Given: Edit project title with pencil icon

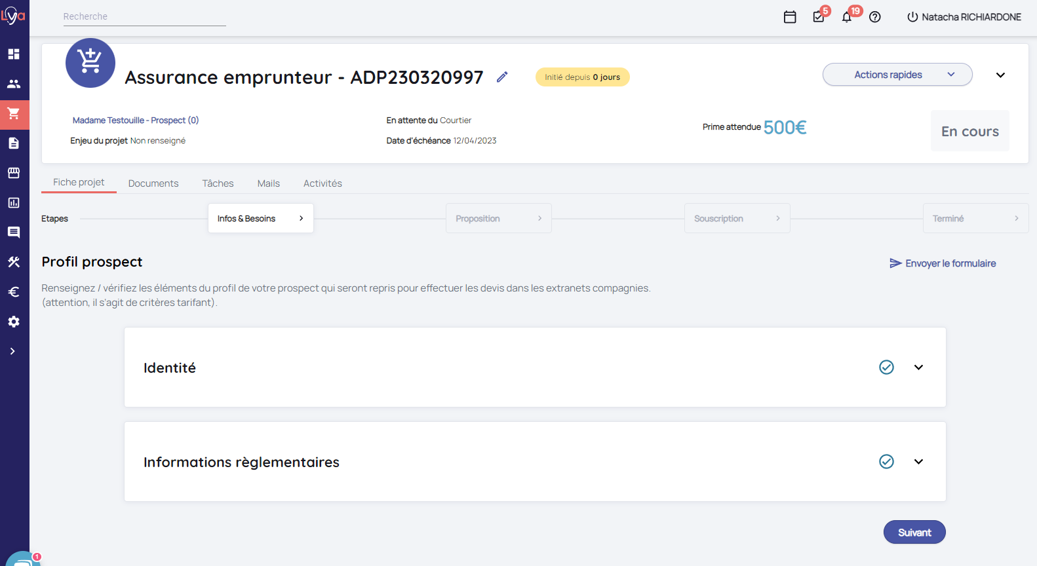Looking at the screenshot, I should pos(502,77).
